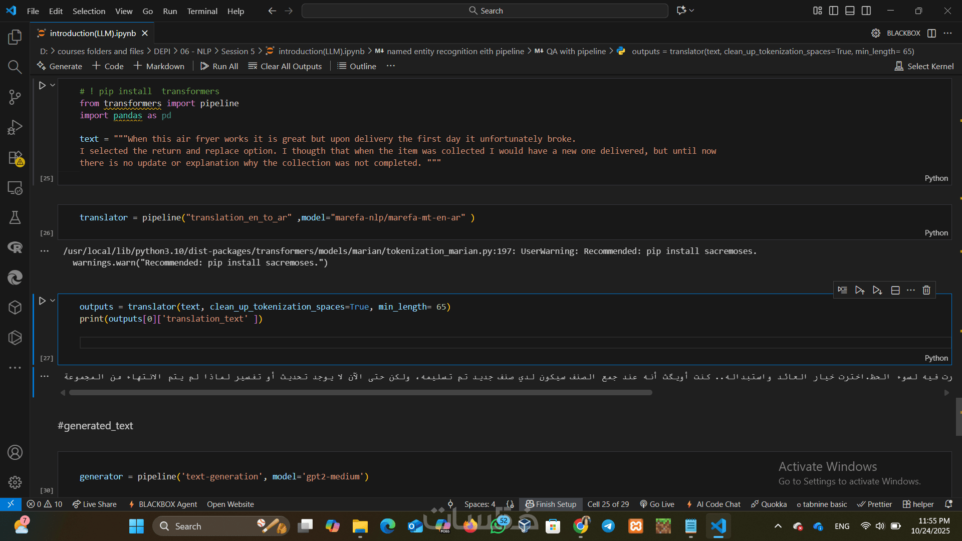Screen dimensions: 962x541
Task: Expand run options arrow beside cell 27
Action: [x=53, y=301]
